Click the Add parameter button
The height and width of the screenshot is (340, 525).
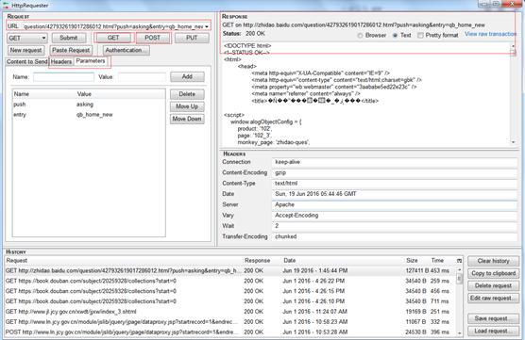point(187,77)
